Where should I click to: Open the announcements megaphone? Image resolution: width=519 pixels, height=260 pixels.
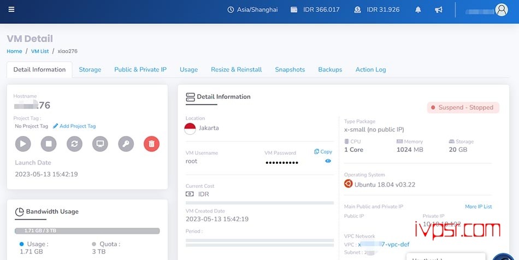click(439, 10)
